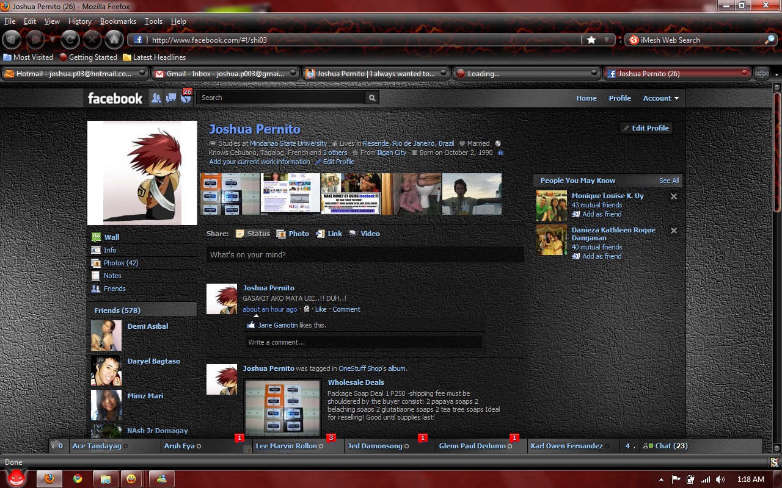Screen dimensions: 782x488
Task: Go to Facebook Home link
Action: point(586,98)
